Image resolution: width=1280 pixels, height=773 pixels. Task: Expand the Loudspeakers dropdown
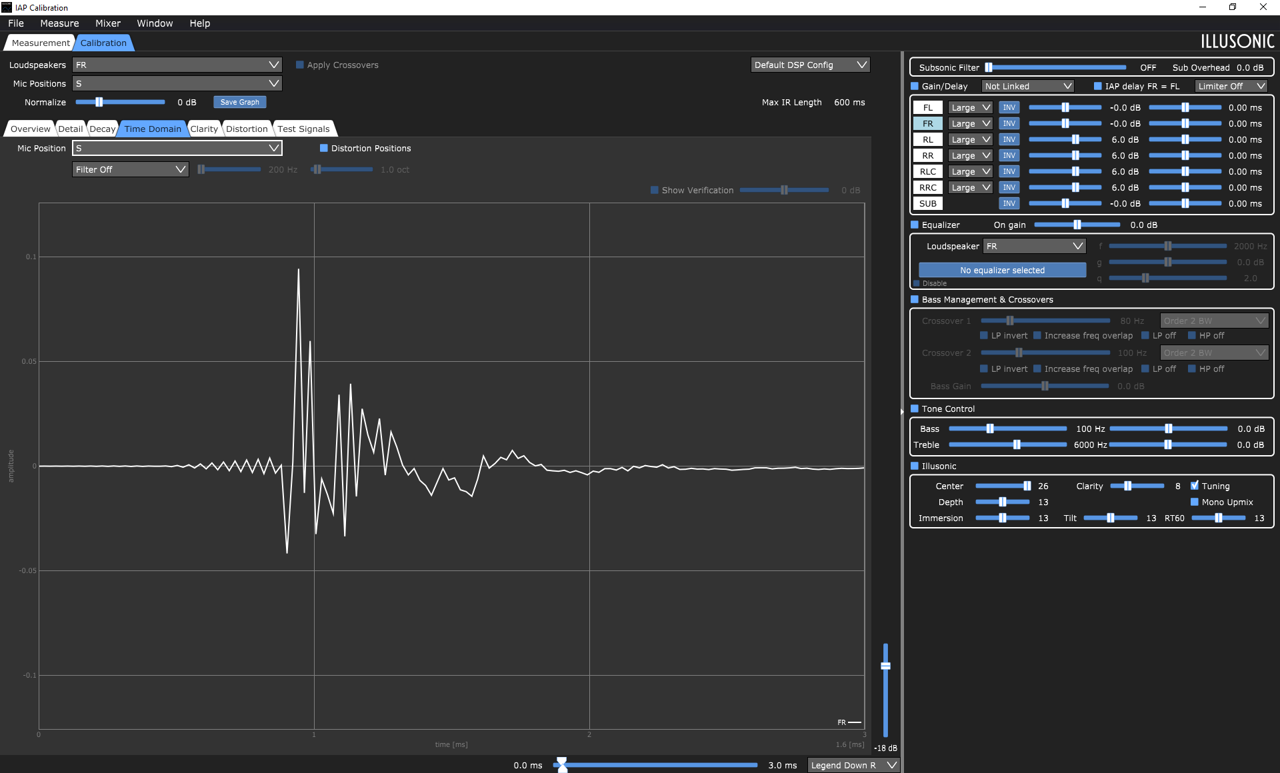[177, 65]
